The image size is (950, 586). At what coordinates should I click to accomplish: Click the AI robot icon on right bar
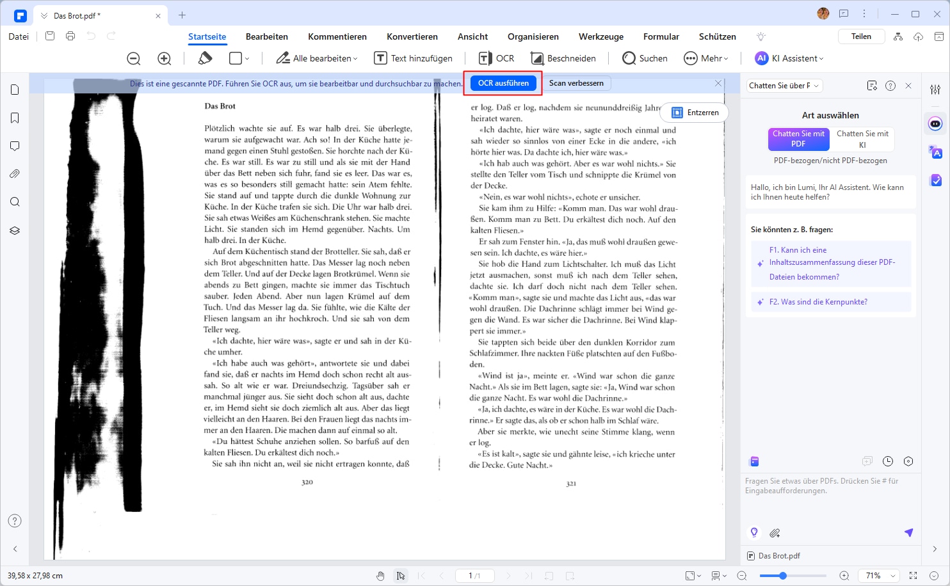pos(935,123)
